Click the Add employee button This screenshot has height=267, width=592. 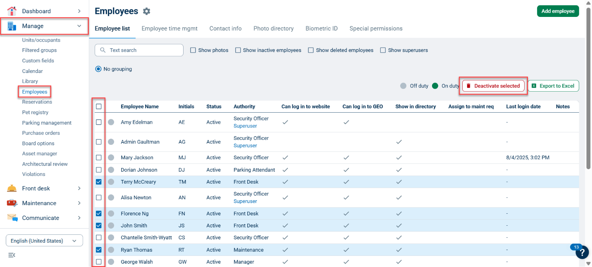point(558,11)
